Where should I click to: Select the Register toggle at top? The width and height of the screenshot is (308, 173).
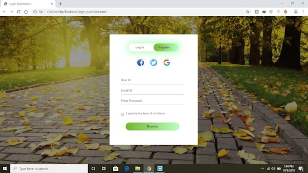pyautogui.click(x=166, y=47)
